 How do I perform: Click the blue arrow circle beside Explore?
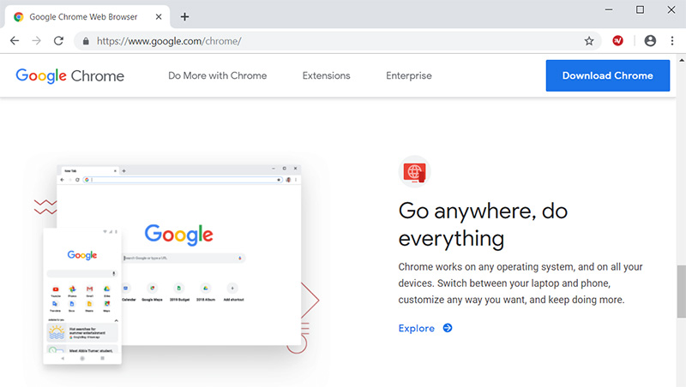click(448, 328)
